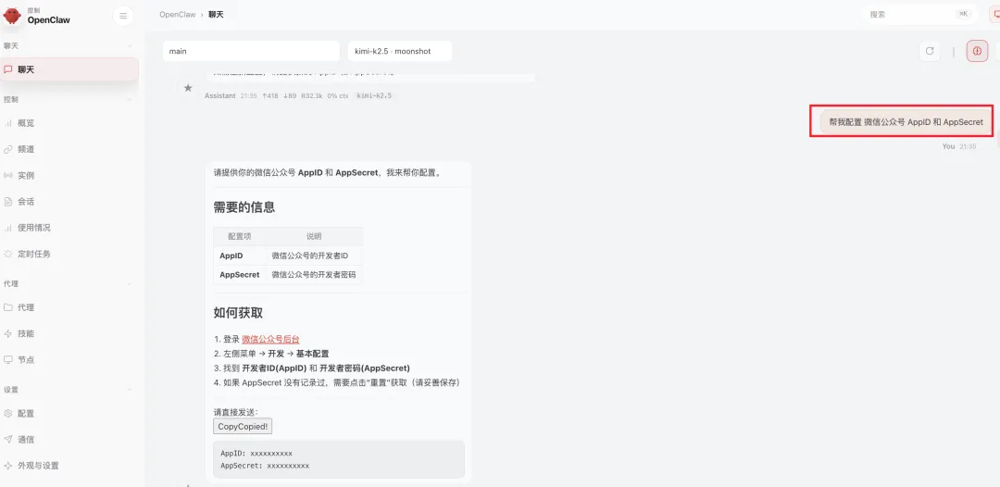Screen dimensions: 1000x487
Task: Click the sparkle icon beside 外观与设置
Action: [8, 466]
